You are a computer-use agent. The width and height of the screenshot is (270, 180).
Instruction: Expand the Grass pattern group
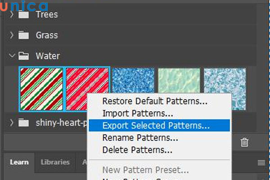coord(12,35)
